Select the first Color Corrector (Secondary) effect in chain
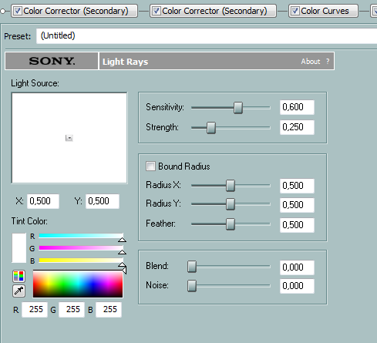Viewport: 377px width, 343px height. pos(76,11)
